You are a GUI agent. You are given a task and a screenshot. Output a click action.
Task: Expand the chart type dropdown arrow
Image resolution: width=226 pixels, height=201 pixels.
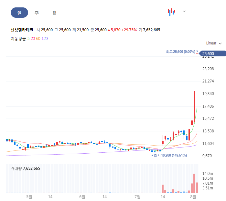pyautogui.click(x=184, y=11)
